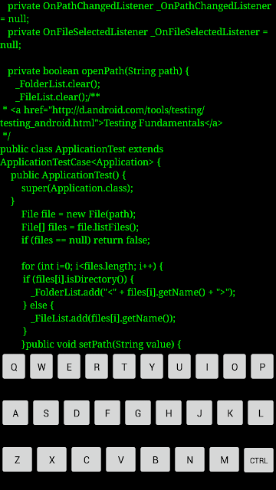The width and height of the screenshot is (276, 490).
Task: Tap the O key
Action: (235, 366)
